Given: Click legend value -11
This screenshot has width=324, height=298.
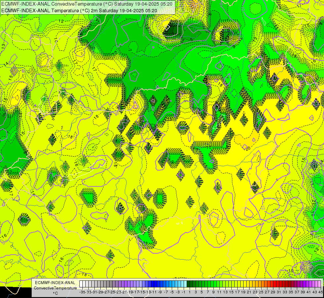Looking at the screenshot, I should point(154,292).
